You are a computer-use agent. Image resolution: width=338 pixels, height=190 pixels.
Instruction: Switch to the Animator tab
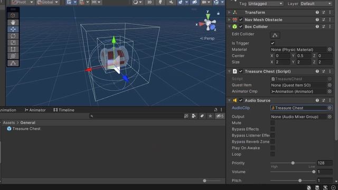click(35, 110)
